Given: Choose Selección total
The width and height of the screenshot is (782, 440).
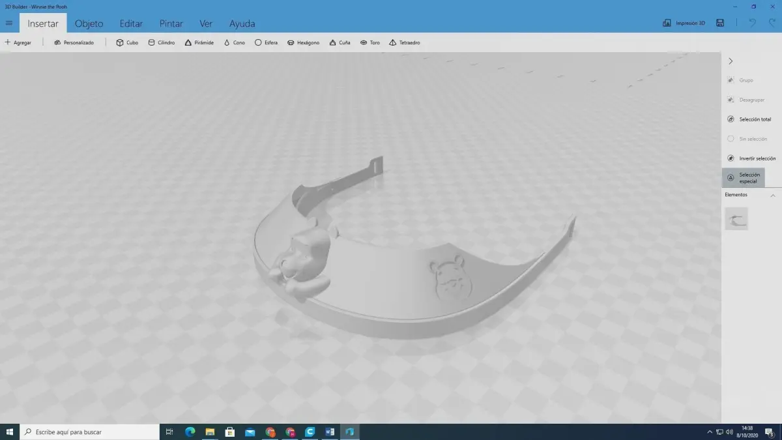Looking at the screenshot, I should point(749,119).
